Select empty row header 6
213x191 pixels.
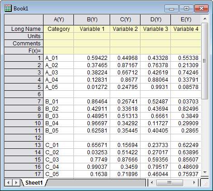point(24,94)
